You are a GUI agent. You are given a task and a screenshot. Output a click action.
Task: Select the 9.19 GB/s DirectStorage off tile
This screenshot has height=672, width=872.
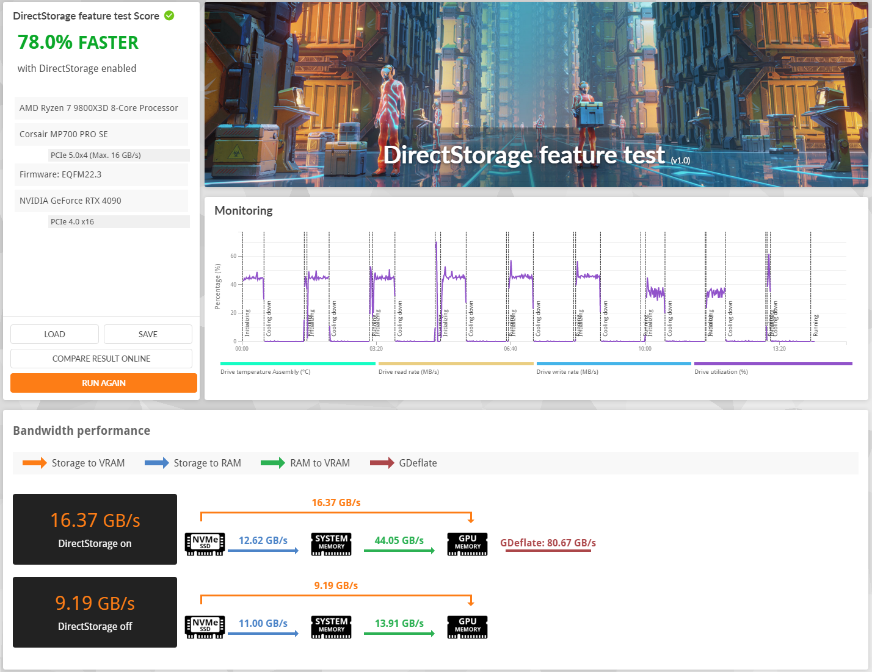[x=95, y=612]
